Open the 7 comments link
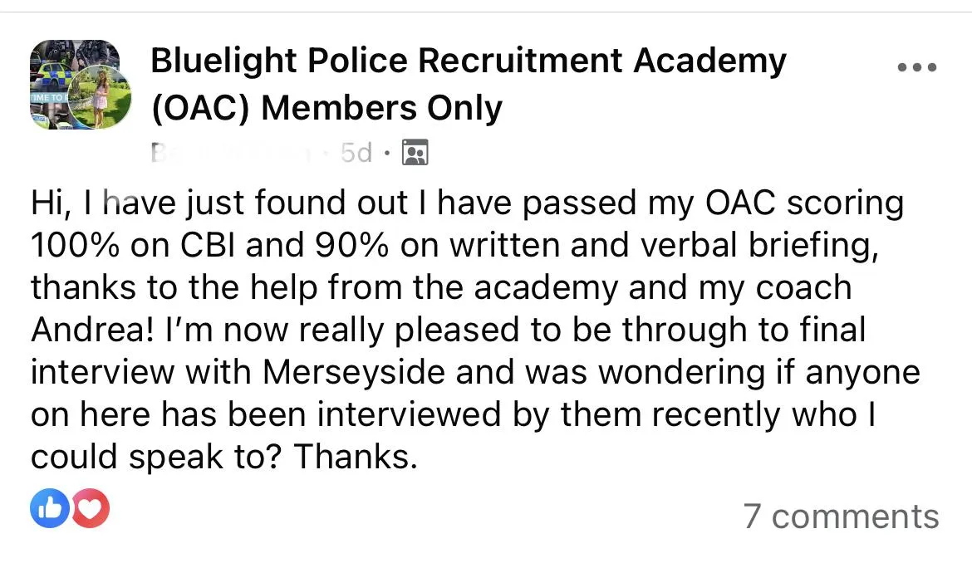 841,516
